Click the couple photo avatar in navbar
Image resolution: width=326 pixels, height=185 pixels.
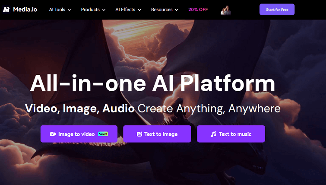(226, 10)
